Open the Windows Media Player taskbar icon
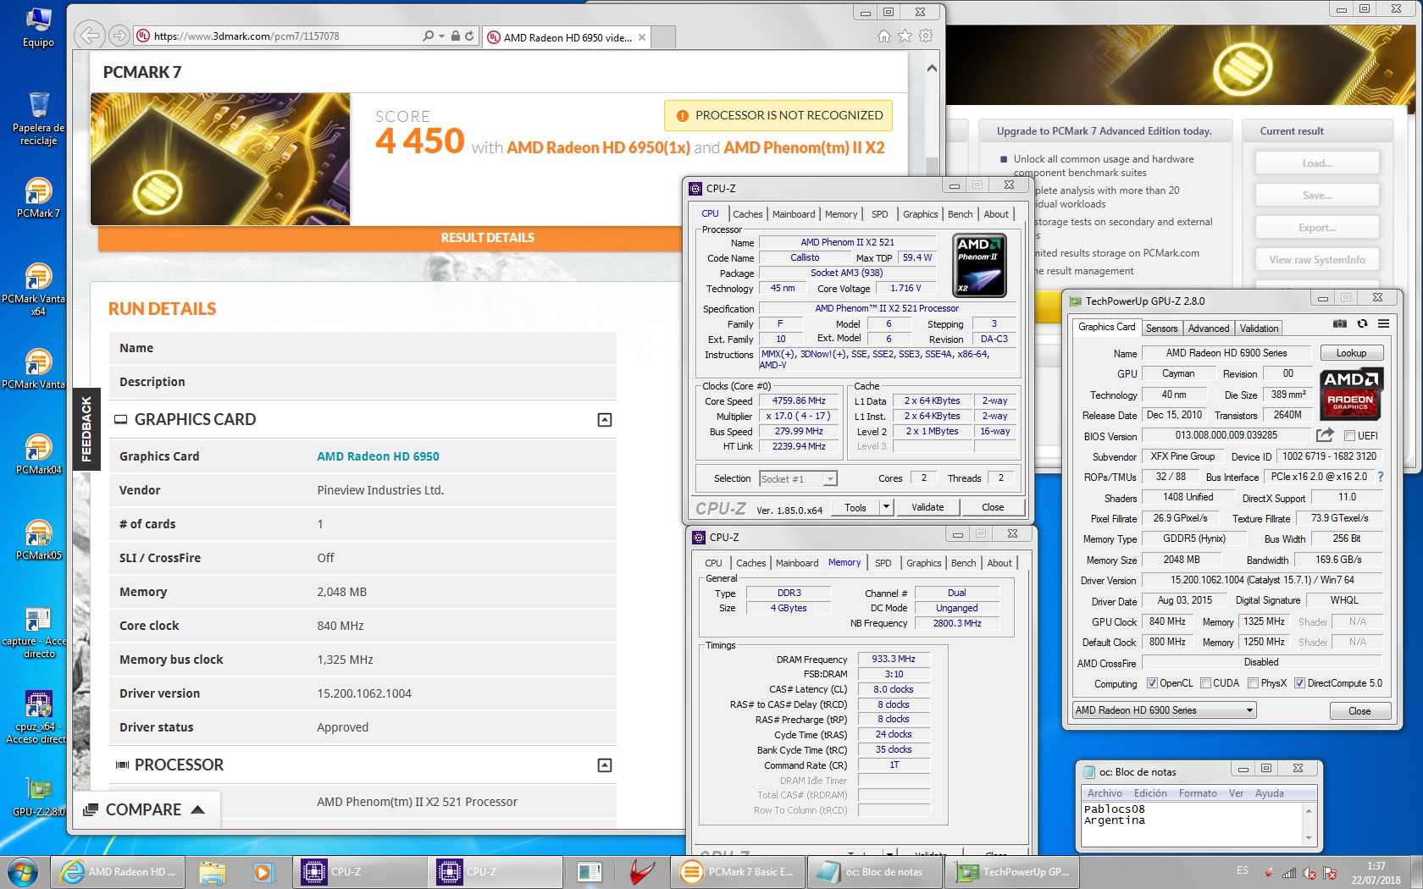Screen dimensions: 1423x889 click(x=263, y=871)
